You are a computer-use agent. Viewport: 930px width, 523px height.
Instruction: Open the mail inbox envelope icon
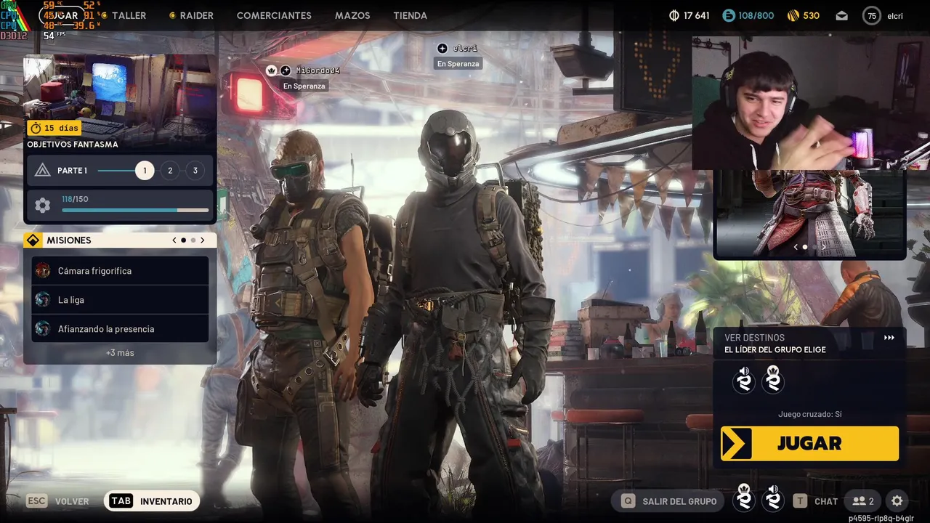coord(841,15)
